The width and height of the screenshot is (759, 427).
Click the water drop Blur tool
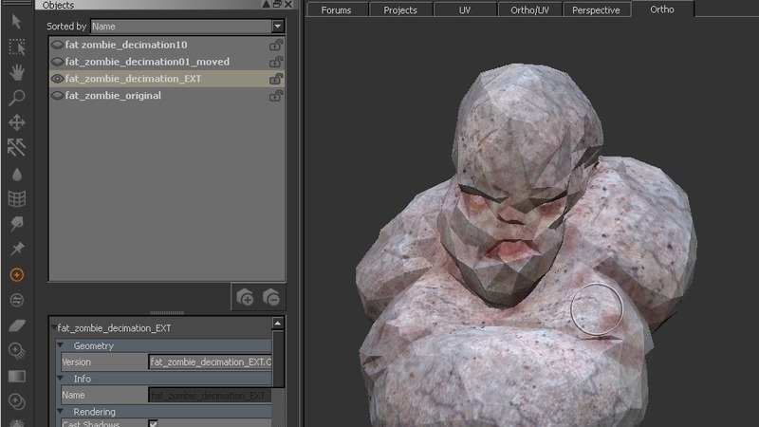16,174
